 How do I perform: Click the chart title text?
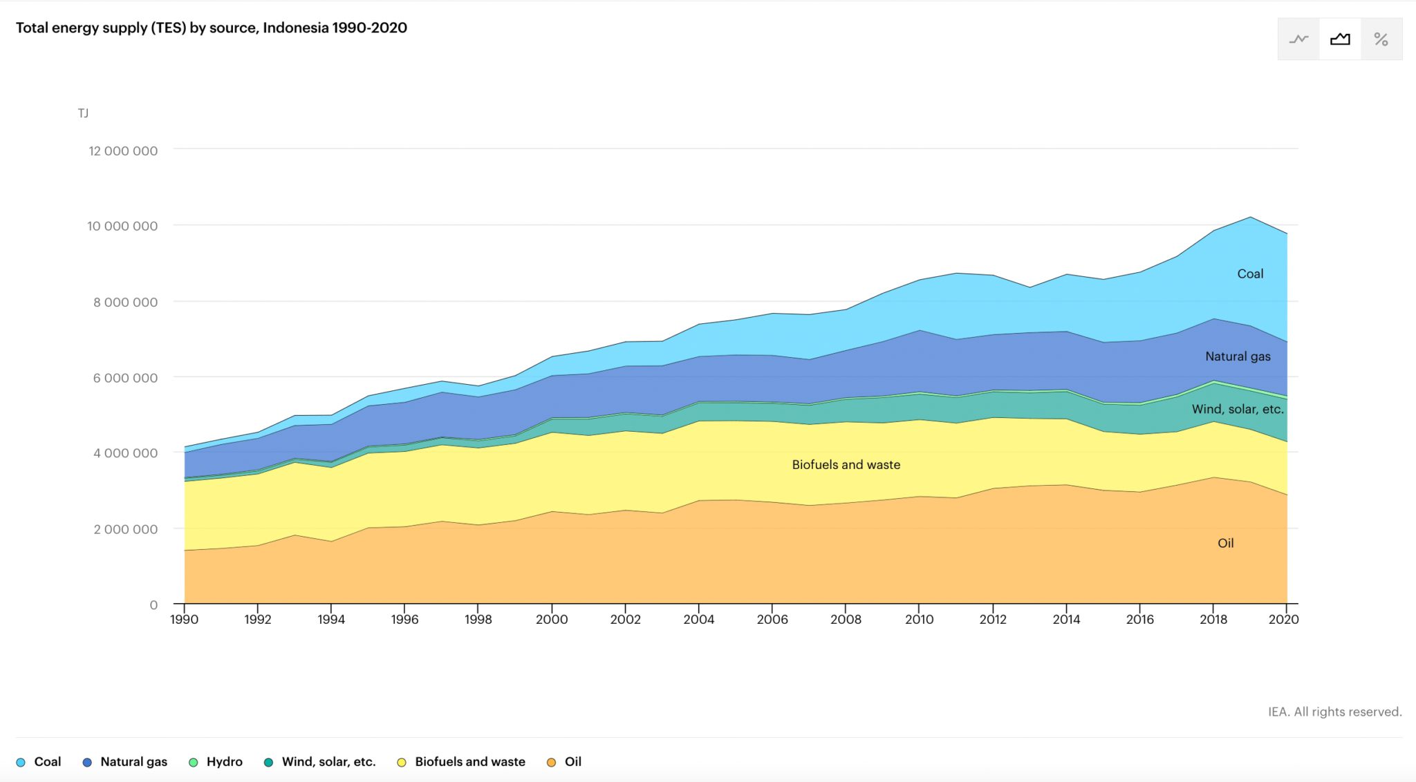pos(212,28)
